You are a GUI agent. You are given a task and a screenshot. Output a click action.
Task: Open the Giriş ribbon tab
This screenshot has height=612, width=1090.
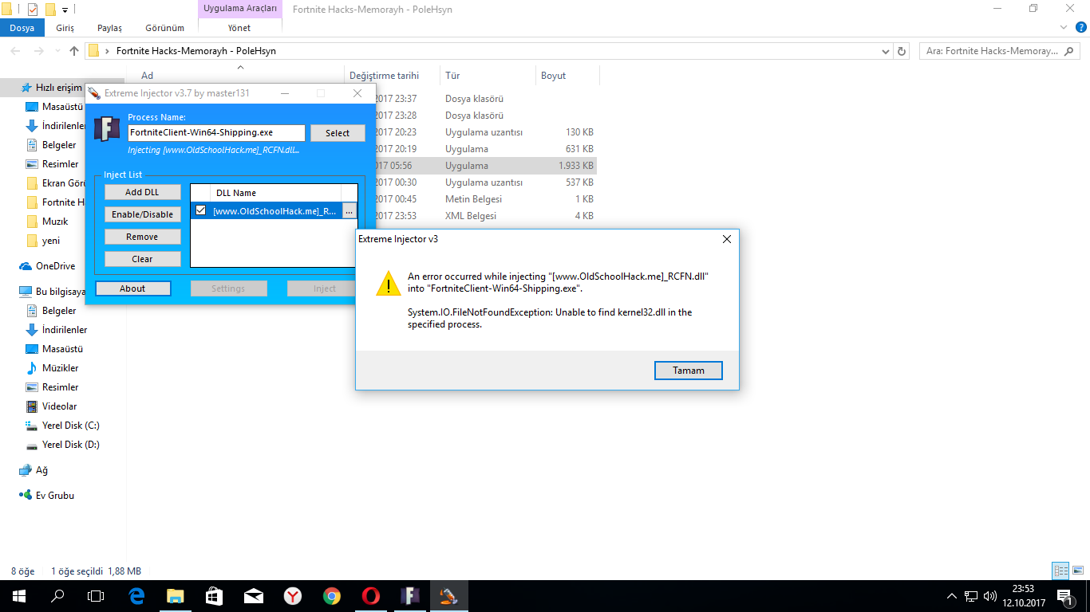tap(65, 28)
